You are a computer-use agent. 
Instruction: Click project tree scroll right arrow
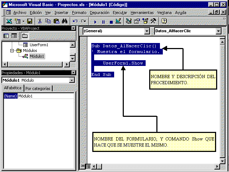[x=67, y=64]
